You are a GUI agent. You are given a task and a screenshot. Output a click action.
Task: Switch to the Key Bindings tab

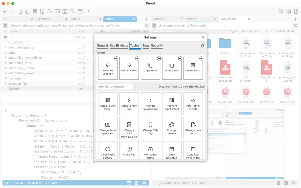click(x=119, y=46)
